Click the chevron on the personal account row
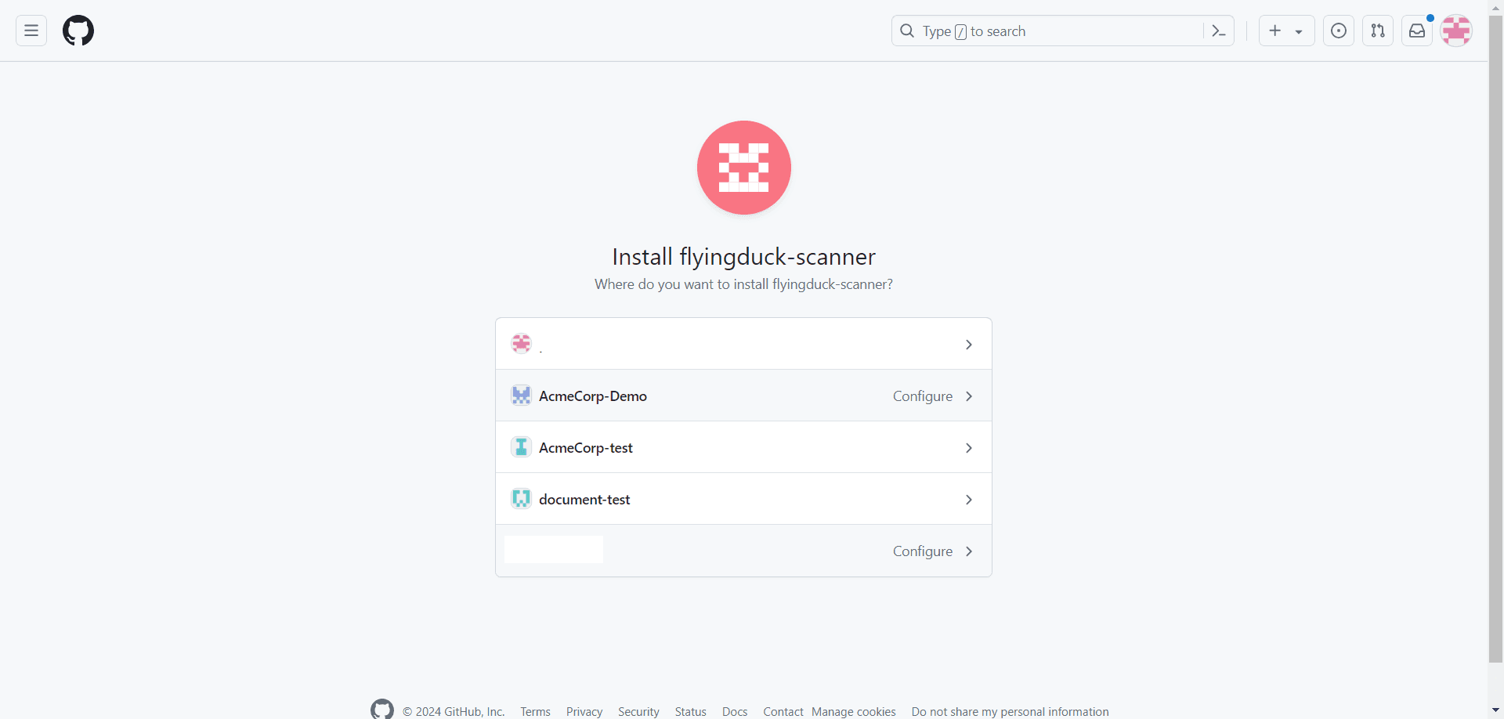 pyautogui.click(x=969, y=345)
